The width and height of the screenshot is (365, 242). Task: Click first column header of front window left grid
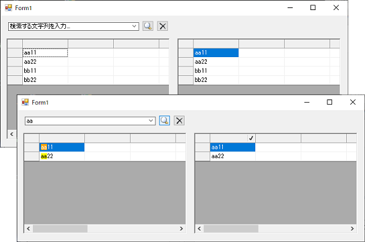pos(62,138)
